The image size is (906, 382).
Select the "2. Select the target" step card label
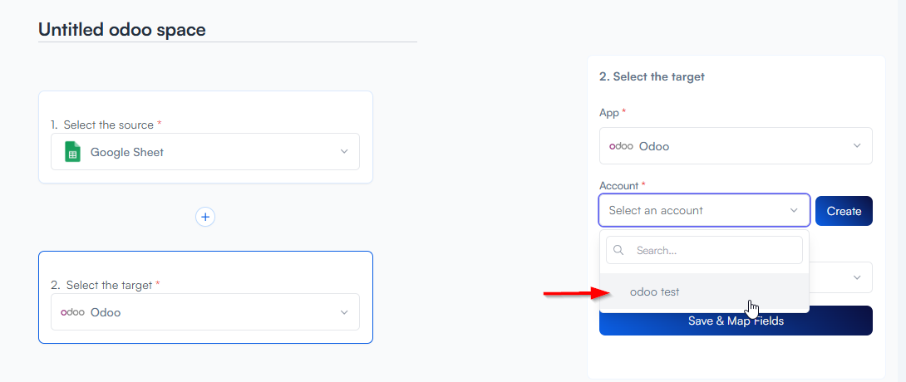[109, 285]
